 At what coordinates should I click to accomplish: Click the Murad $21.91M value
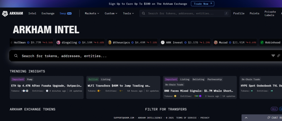point(238,43)
